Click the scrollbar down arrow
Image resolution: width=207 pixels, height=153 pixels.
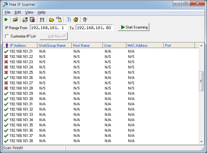pyautogui.click(x=201, y=142)
